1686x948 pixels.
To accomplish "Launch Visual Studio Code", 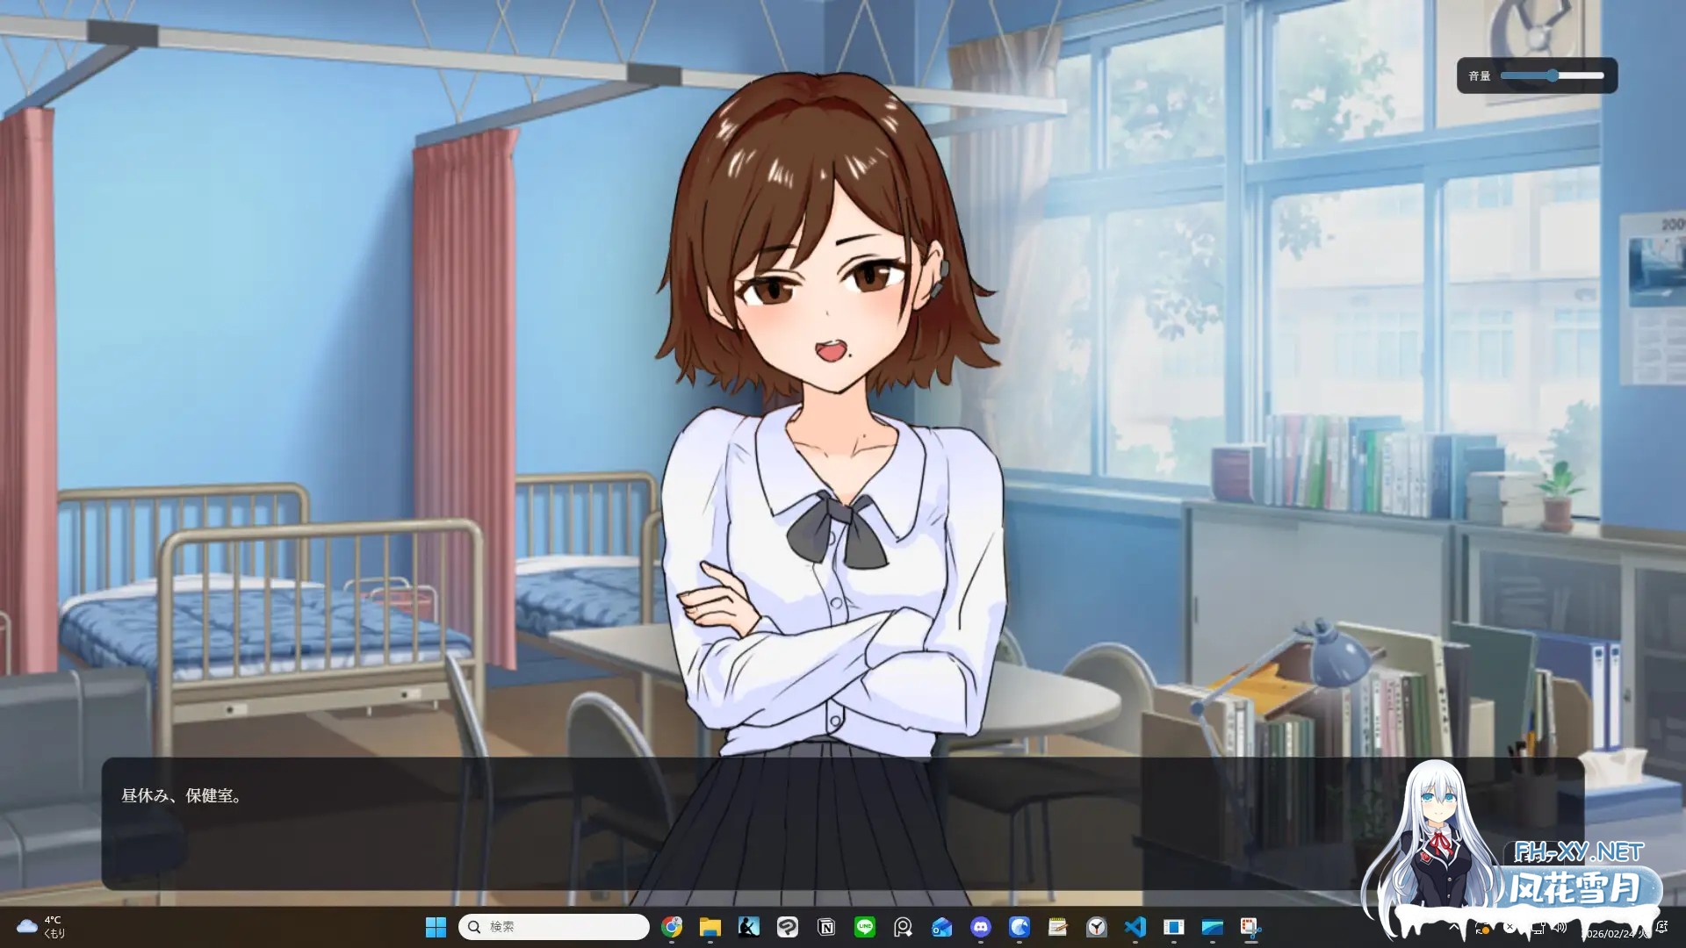I will 1135,927.
